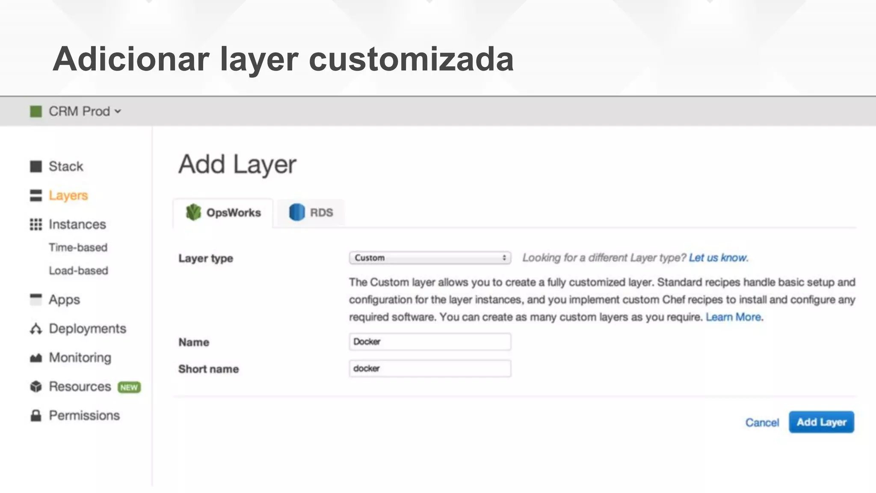Follow the Let us know link
Screen dimensions: 876x493
[x=718, y=258]
